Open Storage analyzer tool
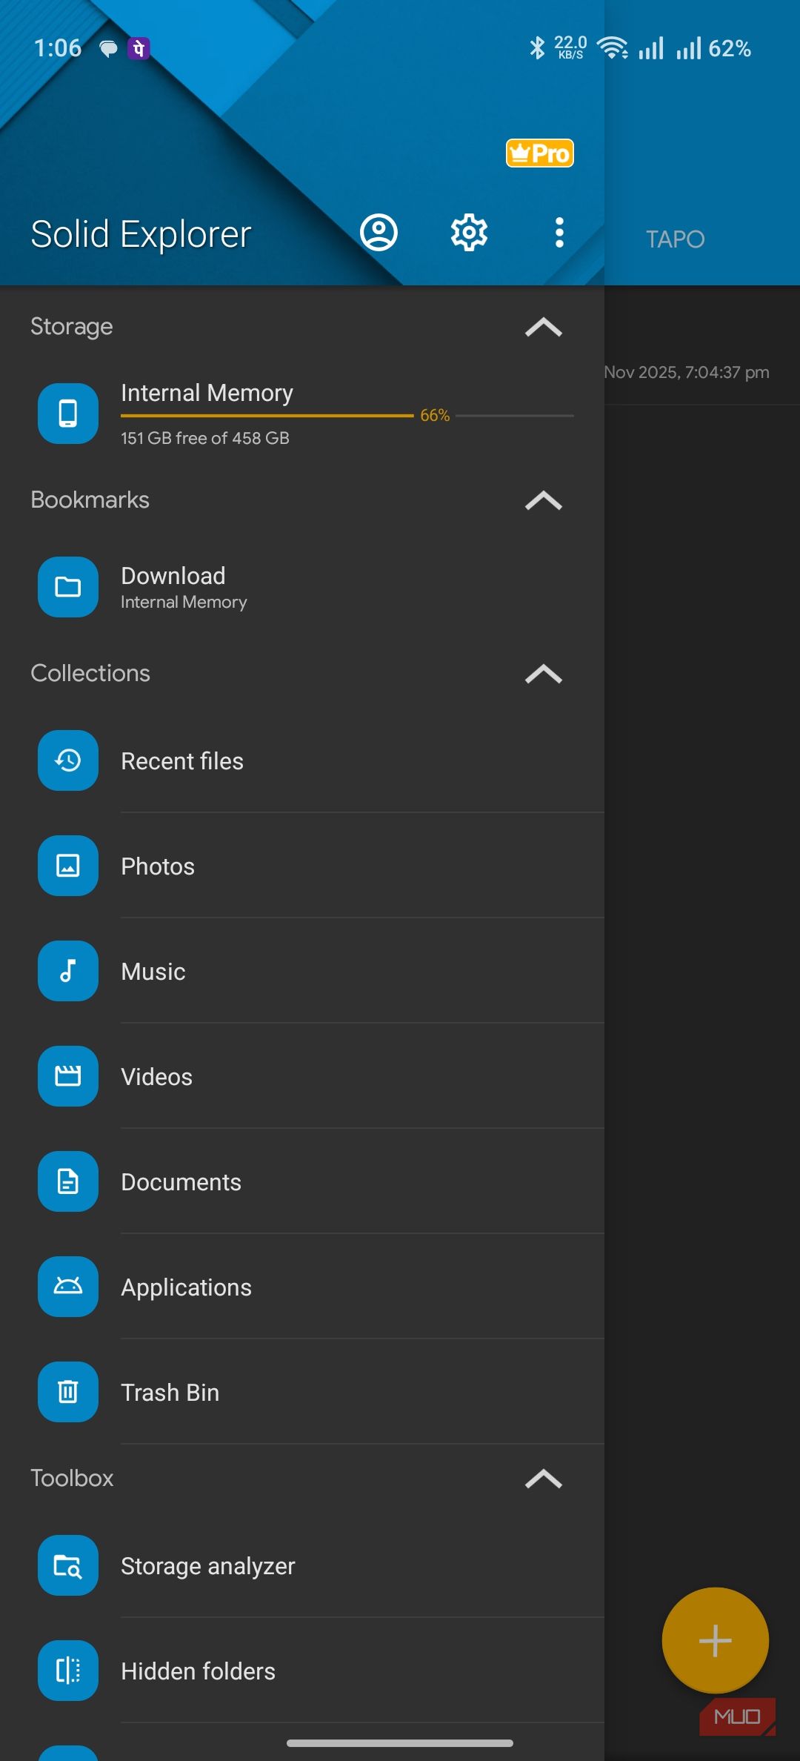 click(302, 1565)
